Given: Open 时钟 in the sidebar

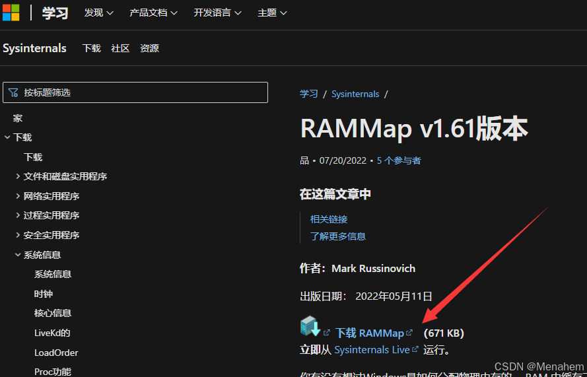Looking at the screenshot, I should tap(44, 294).
